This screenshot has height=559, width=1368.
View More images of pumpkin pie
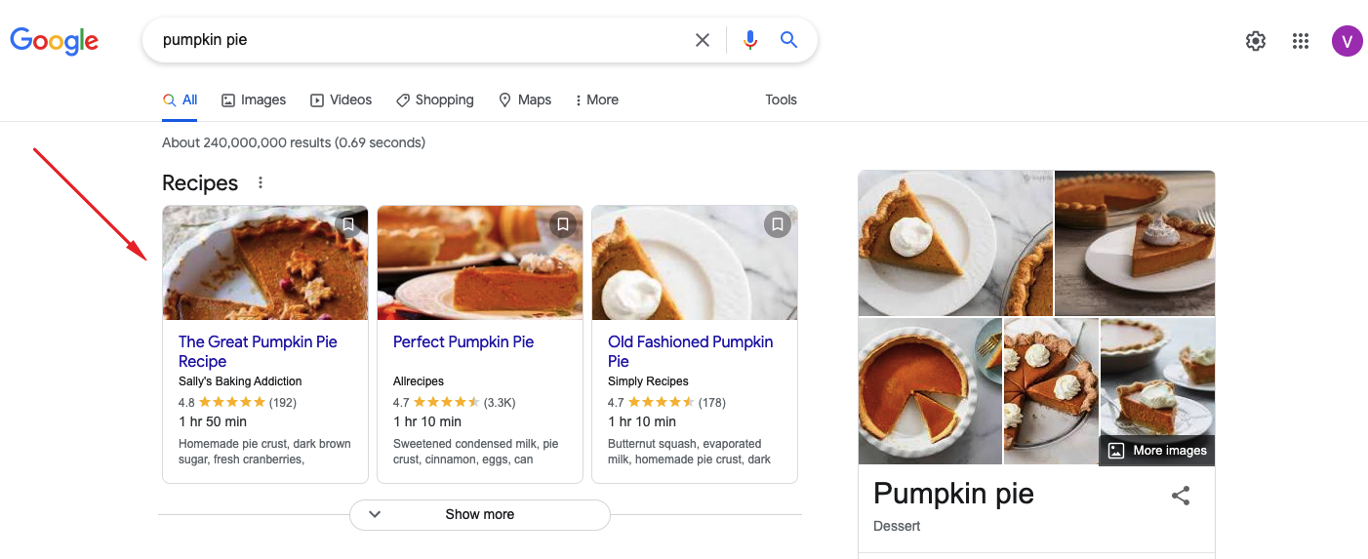click(x=1157, y=450)
